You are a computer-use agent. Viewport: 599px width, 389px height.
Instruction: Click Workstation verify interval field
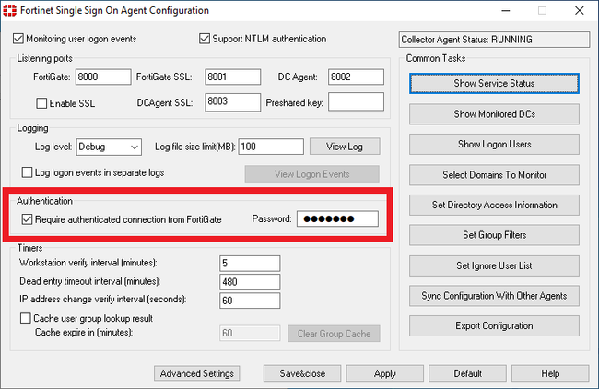[x=250, y=264]
